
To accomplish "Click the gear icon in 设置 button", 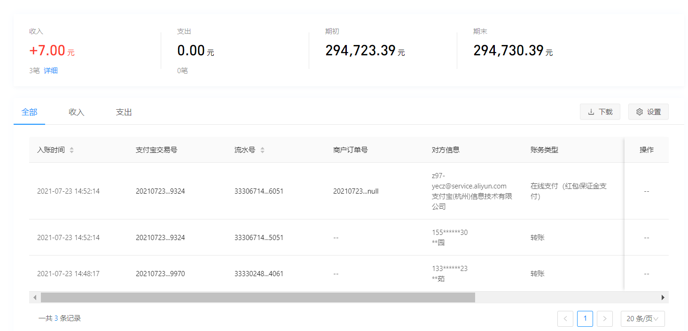I will pos(639,112).
